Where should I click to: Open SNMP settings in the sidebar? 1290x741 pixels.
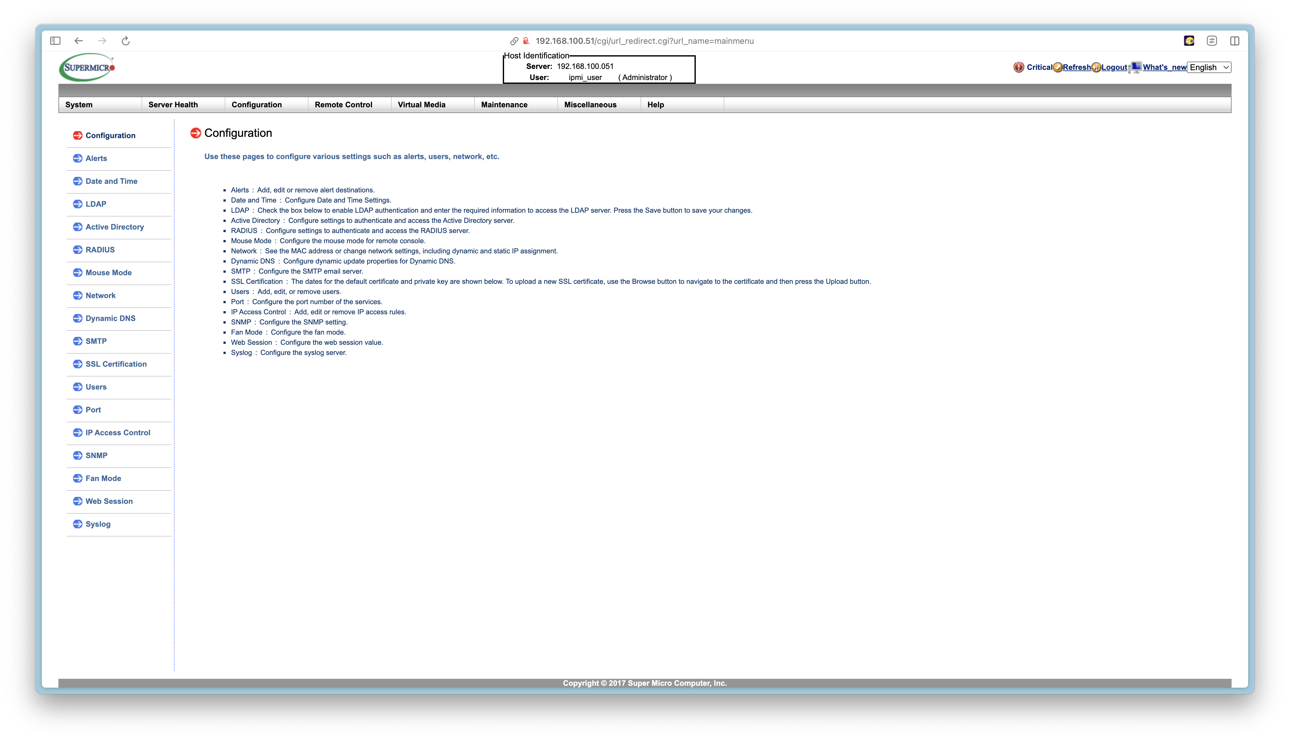[x=96, y=456]
